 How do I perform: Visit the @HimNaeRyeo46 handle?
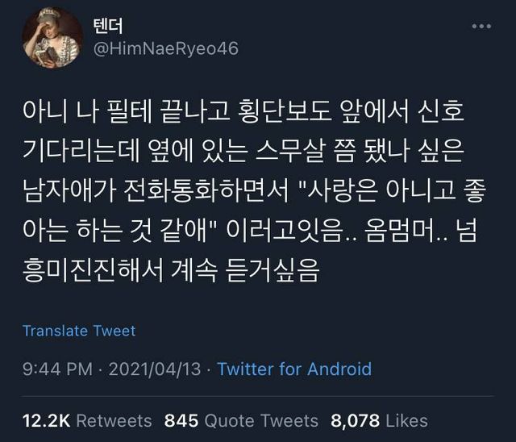coord(166,48)
